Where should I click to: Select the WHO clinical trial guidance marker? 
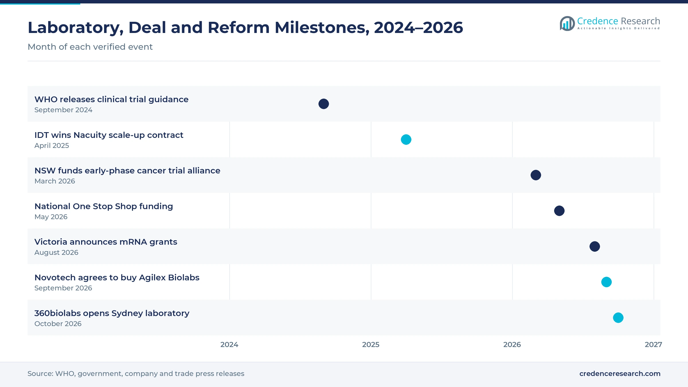pos(324,104)
